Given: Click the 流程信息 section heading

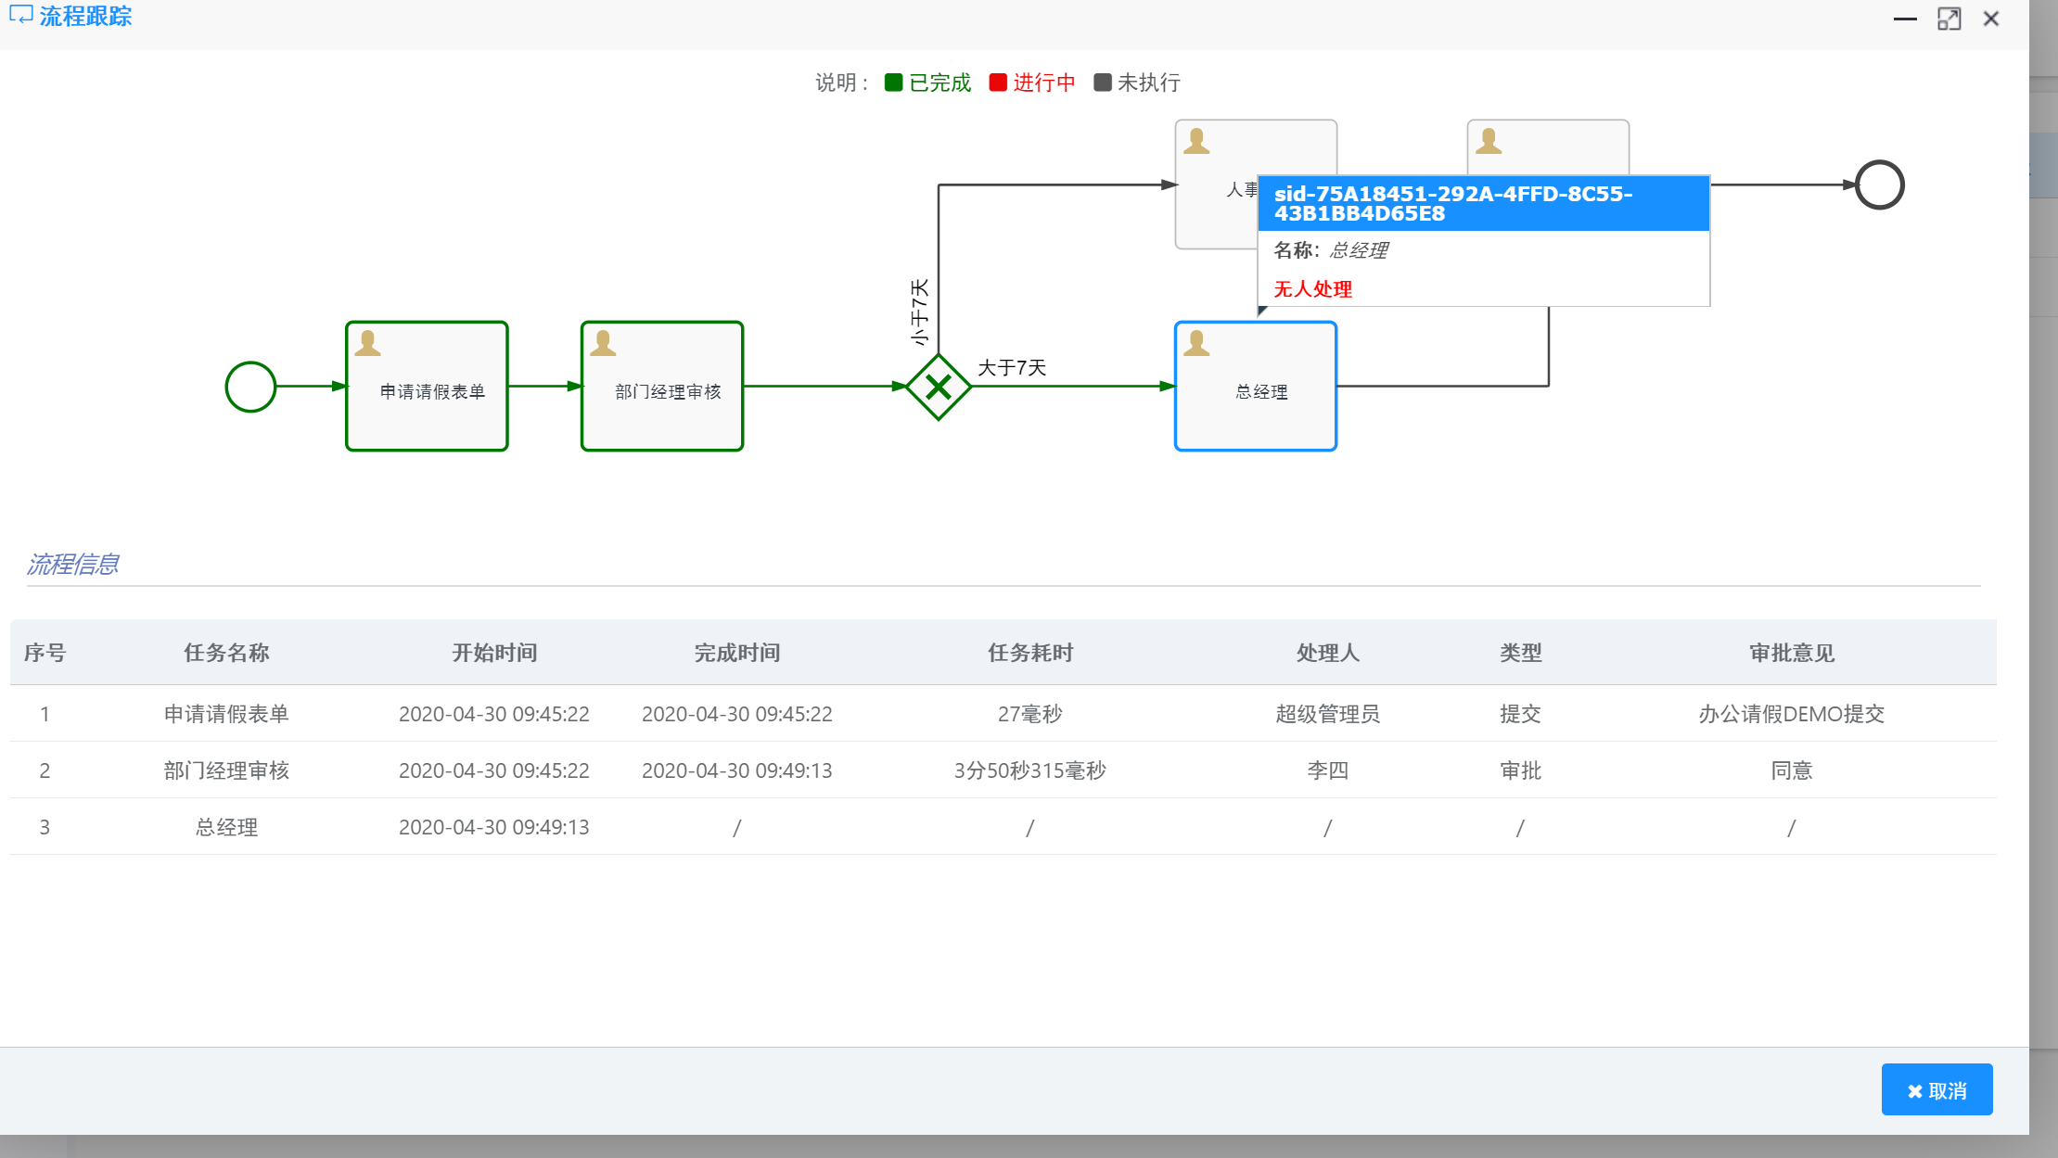Looking at the screenshot, I should point(72,564).
